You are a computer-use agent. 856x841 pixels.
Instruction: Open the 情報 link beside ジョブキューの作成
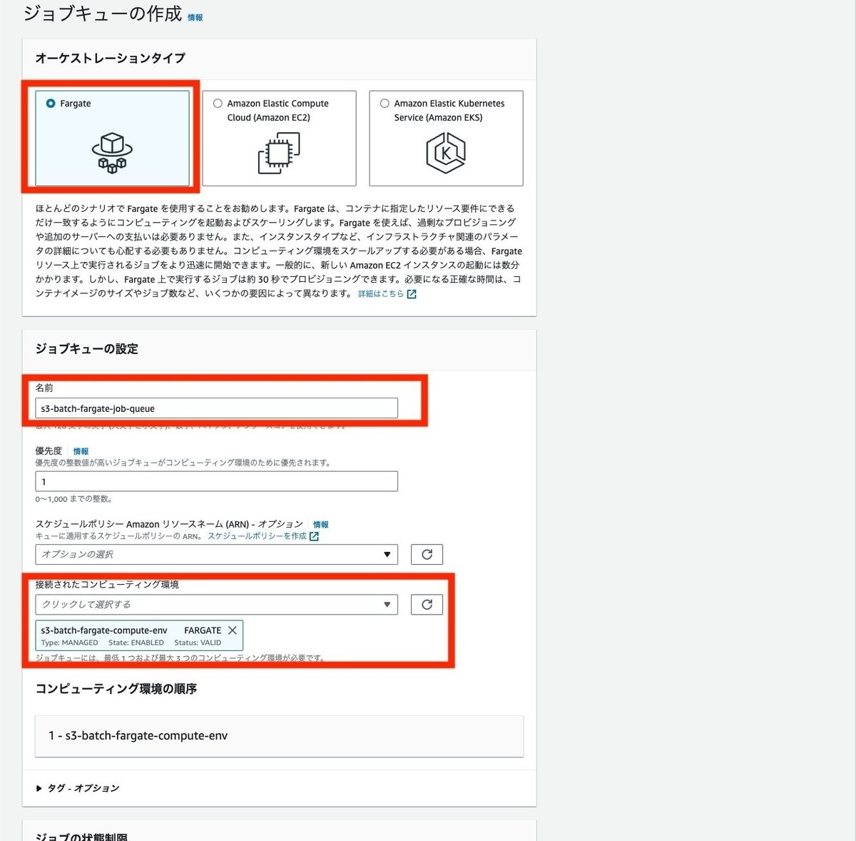point(195,18)
